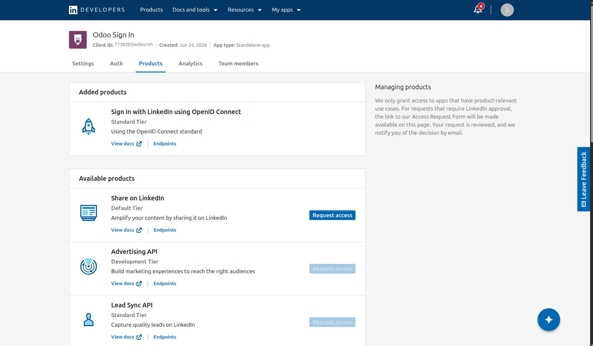593x346 pixels.
Task: Select the Products tab of the app
Action: coord(151,63)
